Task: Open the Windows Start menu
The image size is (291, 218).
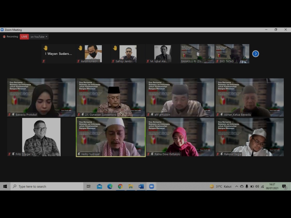Action: click(5, 187)
